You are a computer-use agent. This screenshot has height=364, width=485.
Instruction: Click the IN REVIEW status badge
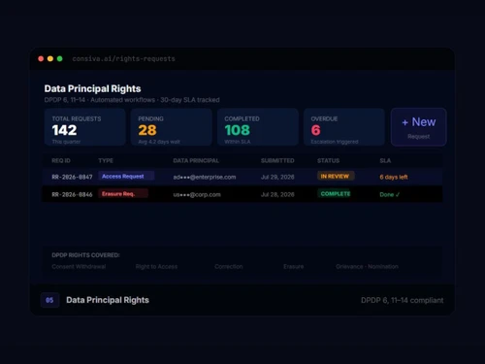(x=336, y=176)
